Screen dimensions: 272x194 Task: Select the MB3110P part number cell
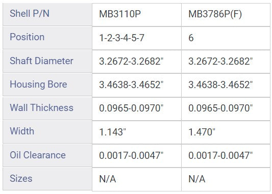coord(137,15)
